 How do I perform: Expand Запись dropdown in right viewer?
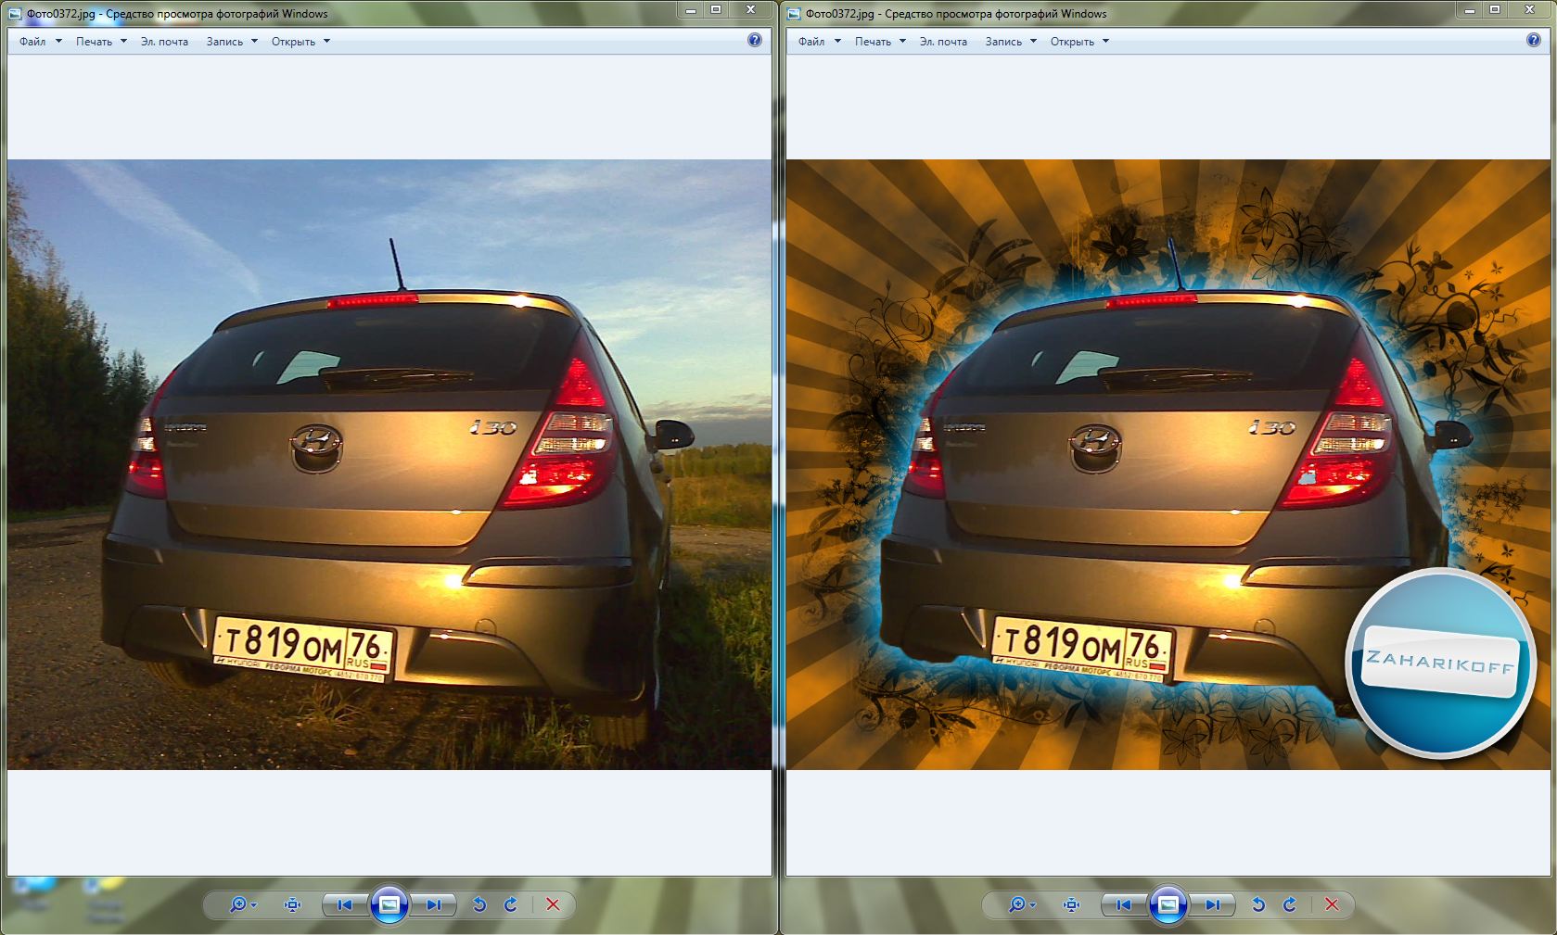tap(1010, 42)
